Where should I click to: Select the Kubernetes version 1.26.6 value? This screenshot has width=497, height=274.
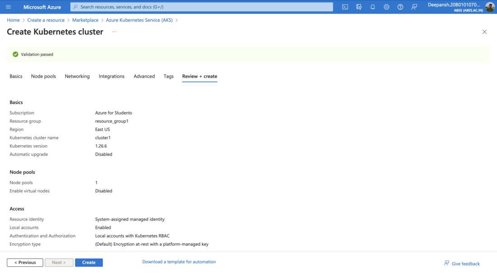[x=101, y=146]
